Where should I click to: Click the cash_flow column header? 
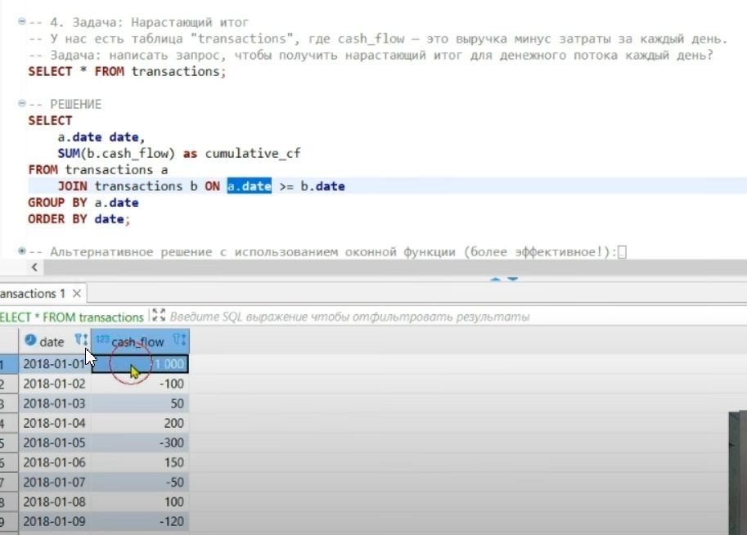[137, 342]
